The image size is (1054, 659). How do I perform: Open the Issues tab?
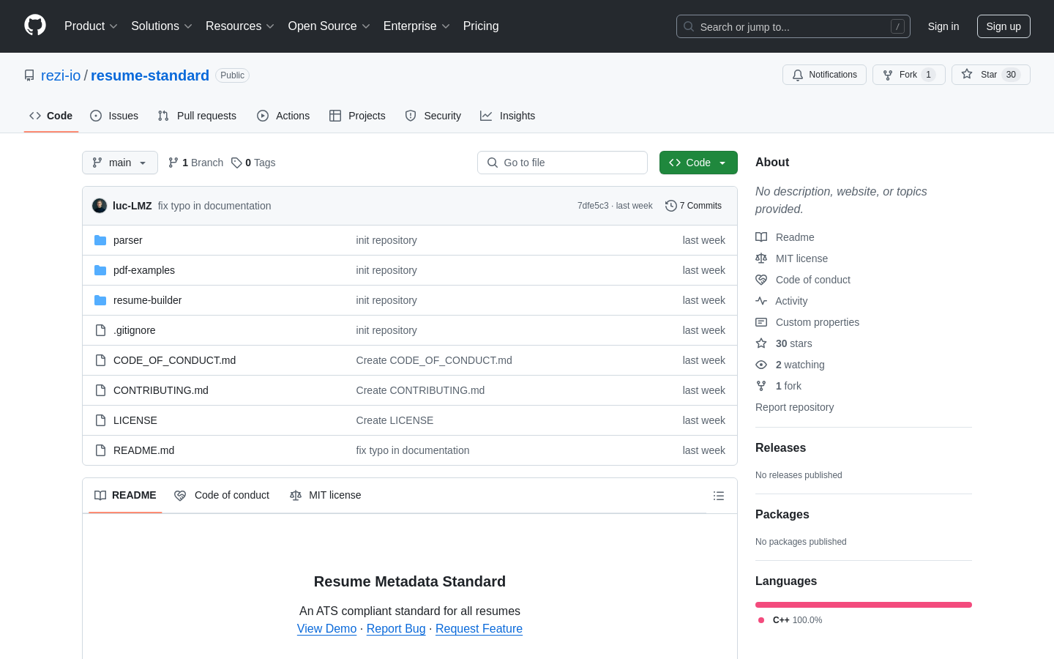pos(114,116)
